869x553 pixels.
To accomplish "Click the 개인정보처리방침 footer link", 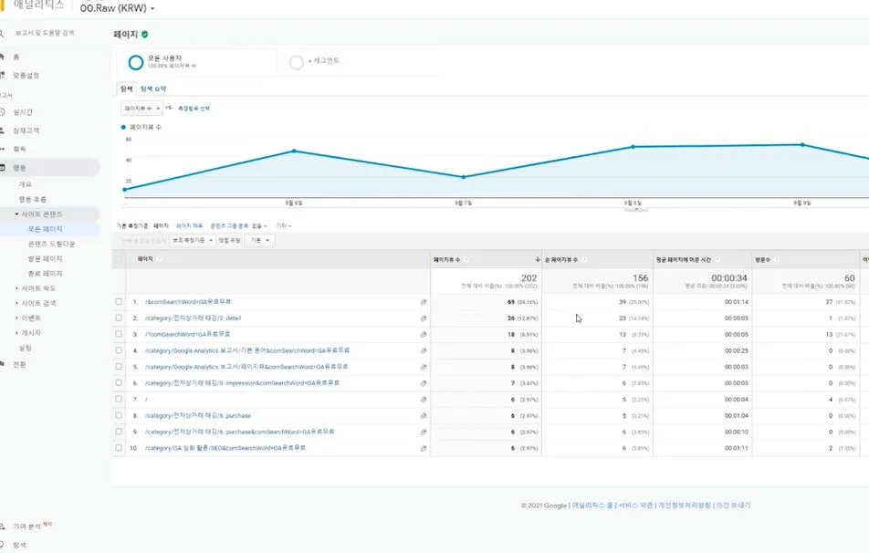I will coord(685,506).
